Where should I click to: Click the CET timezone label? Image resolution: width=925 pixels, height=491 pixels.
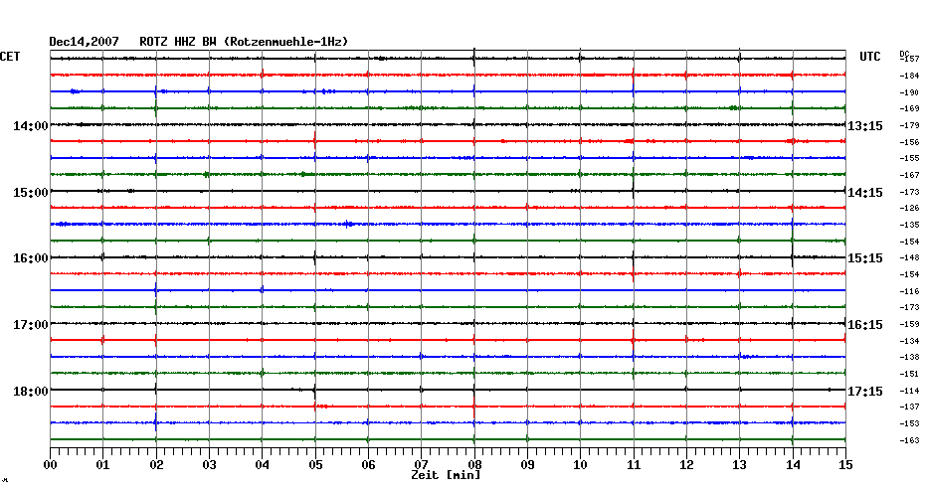[x=10, y=57]
